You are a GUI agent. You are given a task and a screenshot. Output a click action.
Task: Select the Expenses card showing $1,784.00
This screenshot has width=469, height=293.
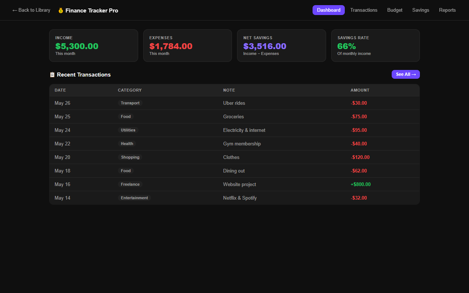[x=188, y=45]
